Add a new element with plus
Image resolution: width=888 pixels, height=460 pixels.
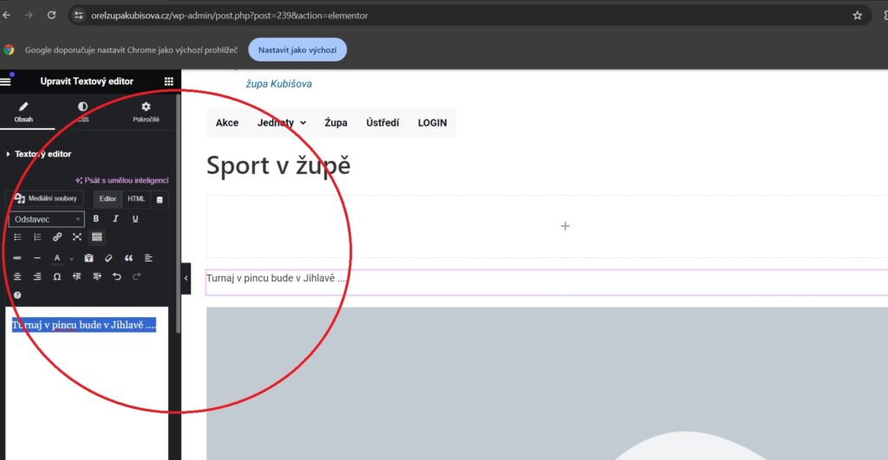(565, 226)
